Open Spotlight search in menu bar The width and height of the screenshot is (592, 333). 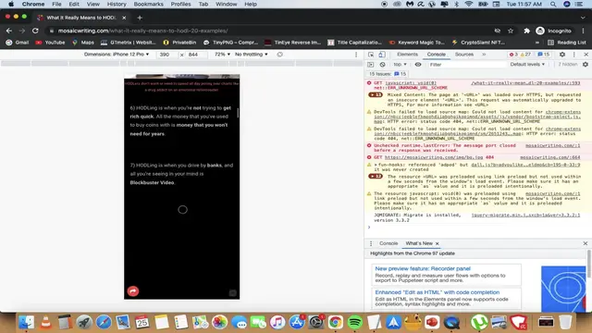pos(553,4)
